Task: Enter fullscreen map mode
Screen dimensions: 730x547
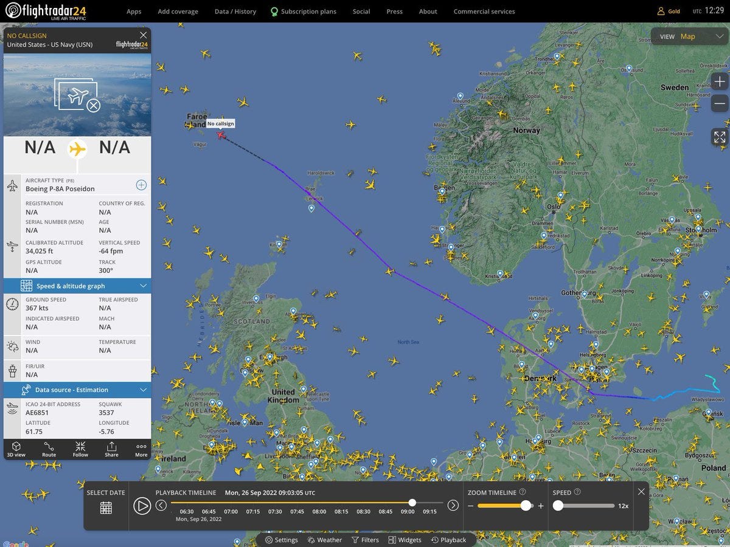Action: [720, 137]
